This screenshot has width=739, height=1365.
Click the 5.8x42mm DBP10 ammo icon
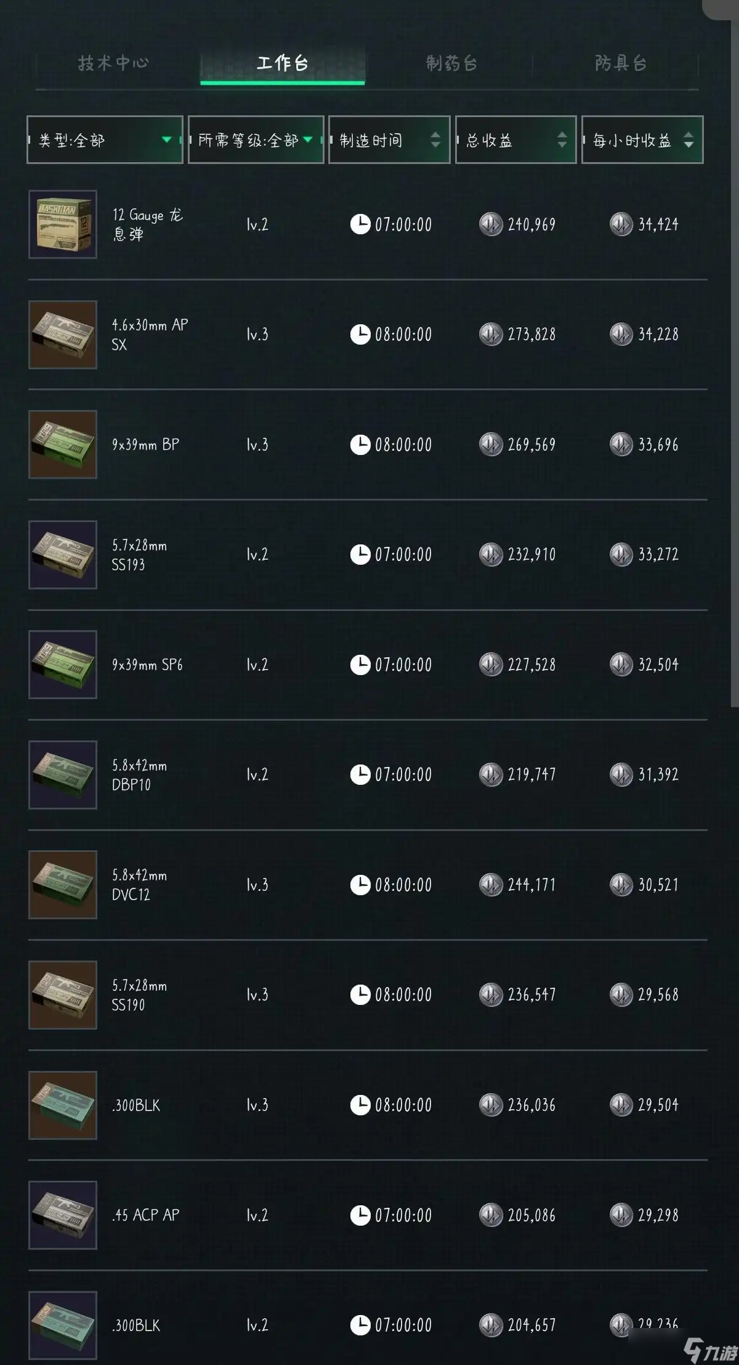(x=63, y=775)
